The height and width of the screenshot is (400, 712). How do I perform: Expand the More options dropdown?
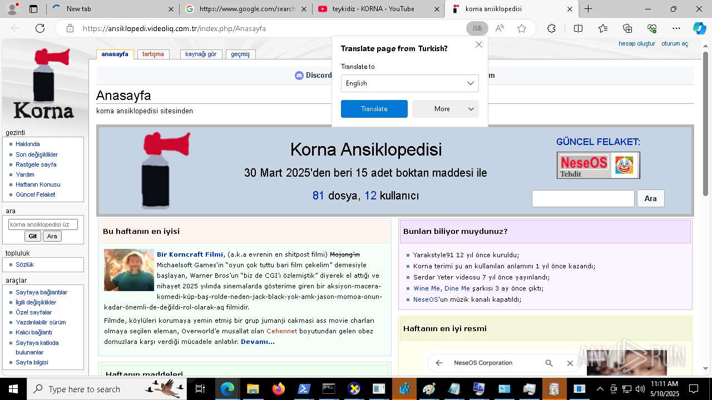[446, 109]
